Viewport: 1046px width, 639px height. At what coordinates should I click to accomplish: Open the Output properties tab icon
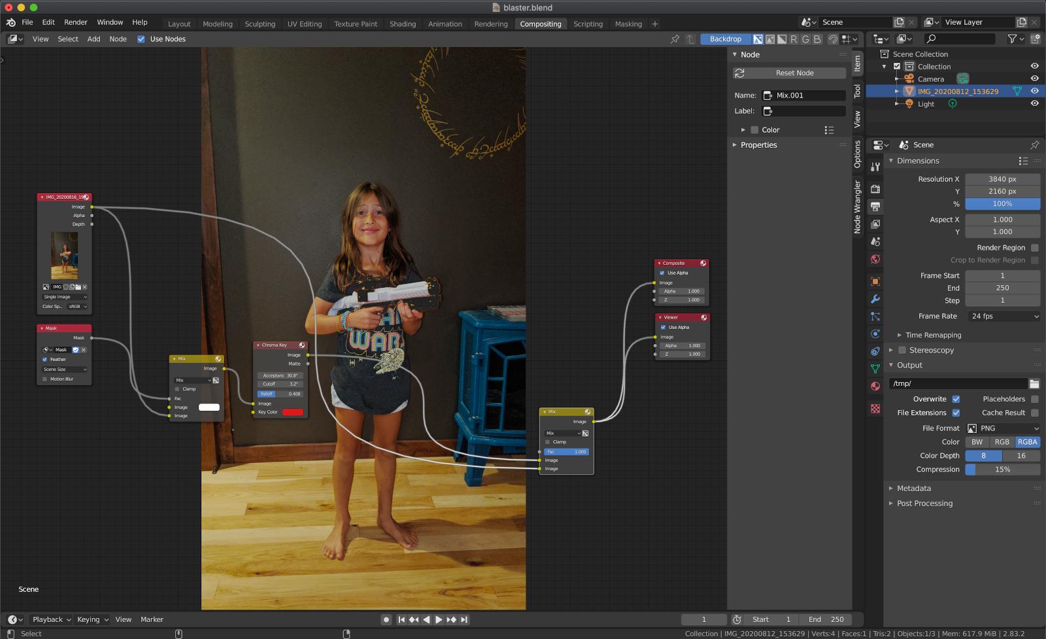875,207
